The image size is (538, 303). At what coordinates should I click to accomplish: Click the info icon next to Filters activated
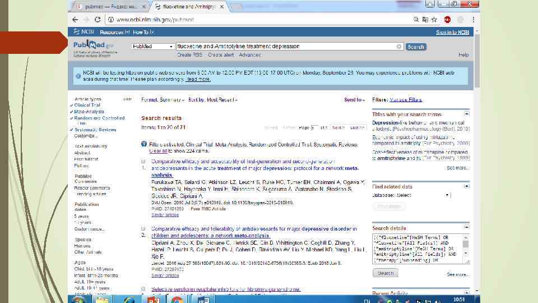[144, 144]
